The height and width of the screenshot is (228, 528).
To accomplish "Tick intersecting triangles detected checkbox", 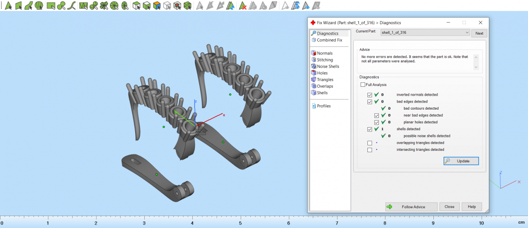I will click(370, 150).
